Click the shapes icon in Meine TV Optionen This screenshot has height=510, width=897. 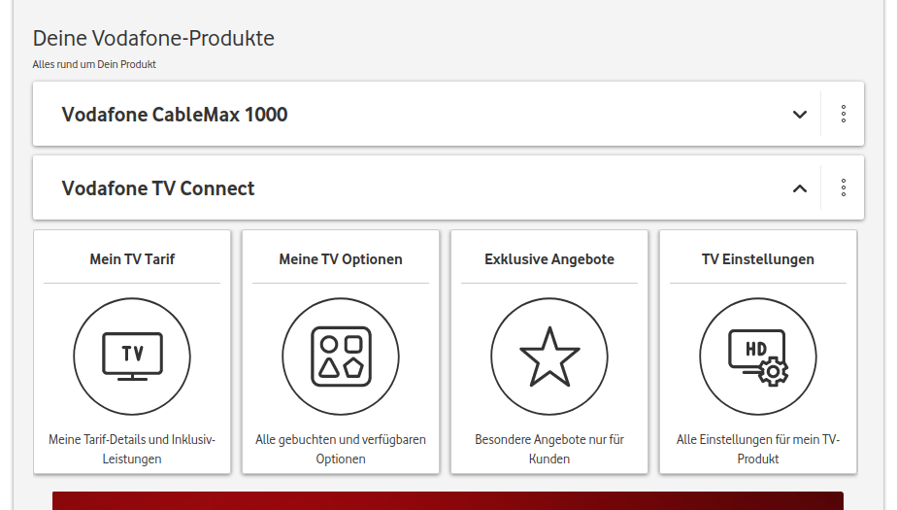341,356
